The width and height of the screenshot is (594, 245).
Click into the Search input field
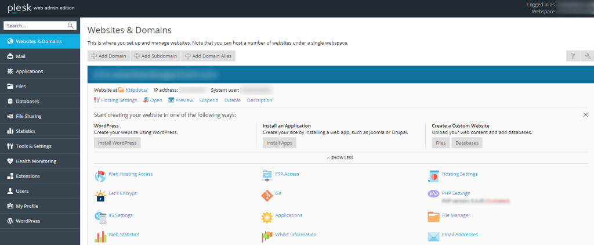click(x=40, y=26)
